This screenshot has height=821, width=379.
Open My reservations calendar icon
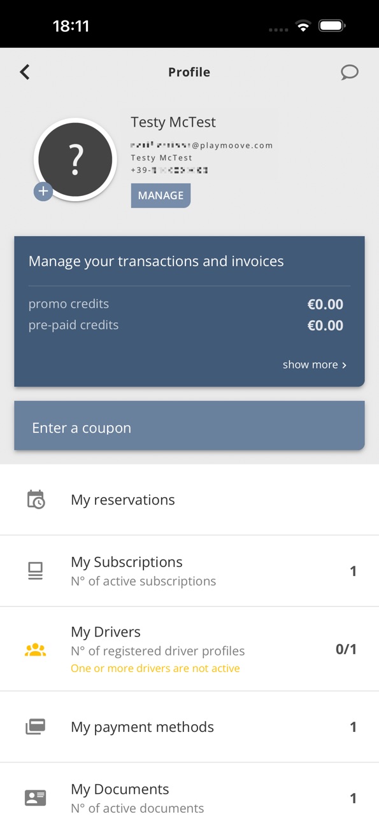pyautogui.click(x=36, y=500)
